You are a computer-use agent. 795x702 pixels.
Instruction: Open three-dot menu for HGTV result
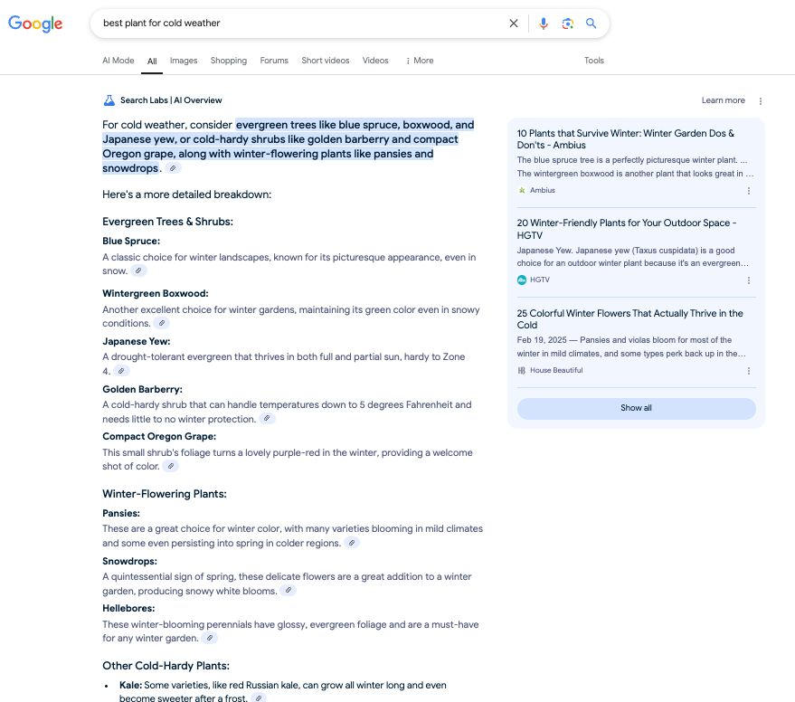749,280
